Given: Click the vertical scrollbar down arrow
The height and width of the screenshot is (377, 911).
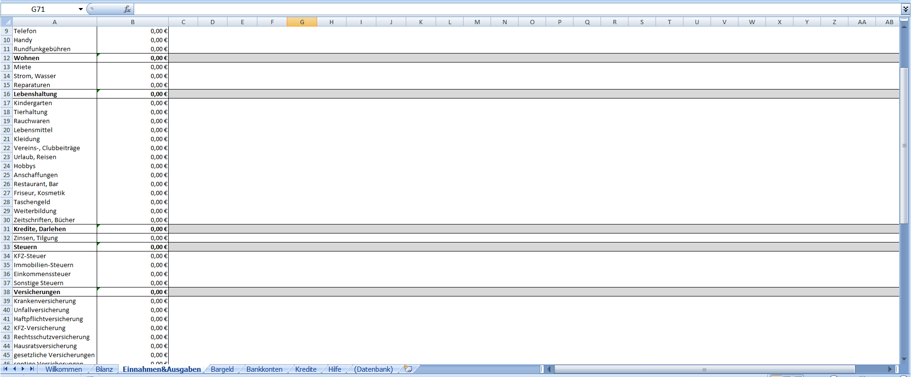Looking at the screenshot, I should pos(904,359).
